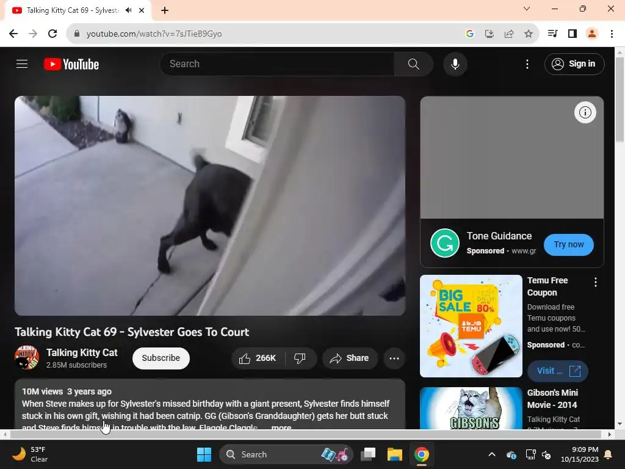Click Visit button on Temu ad
625x469 pixels.
click(x=558, y=371)
